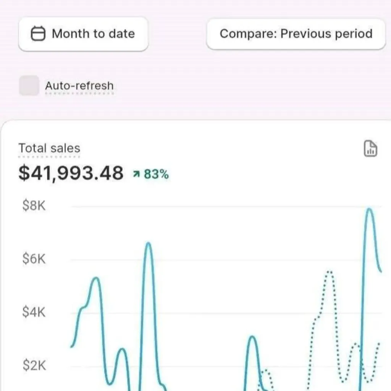Click the Total sales heading link
The width and height of the screenshot is (391, 391).
[49, 148]
